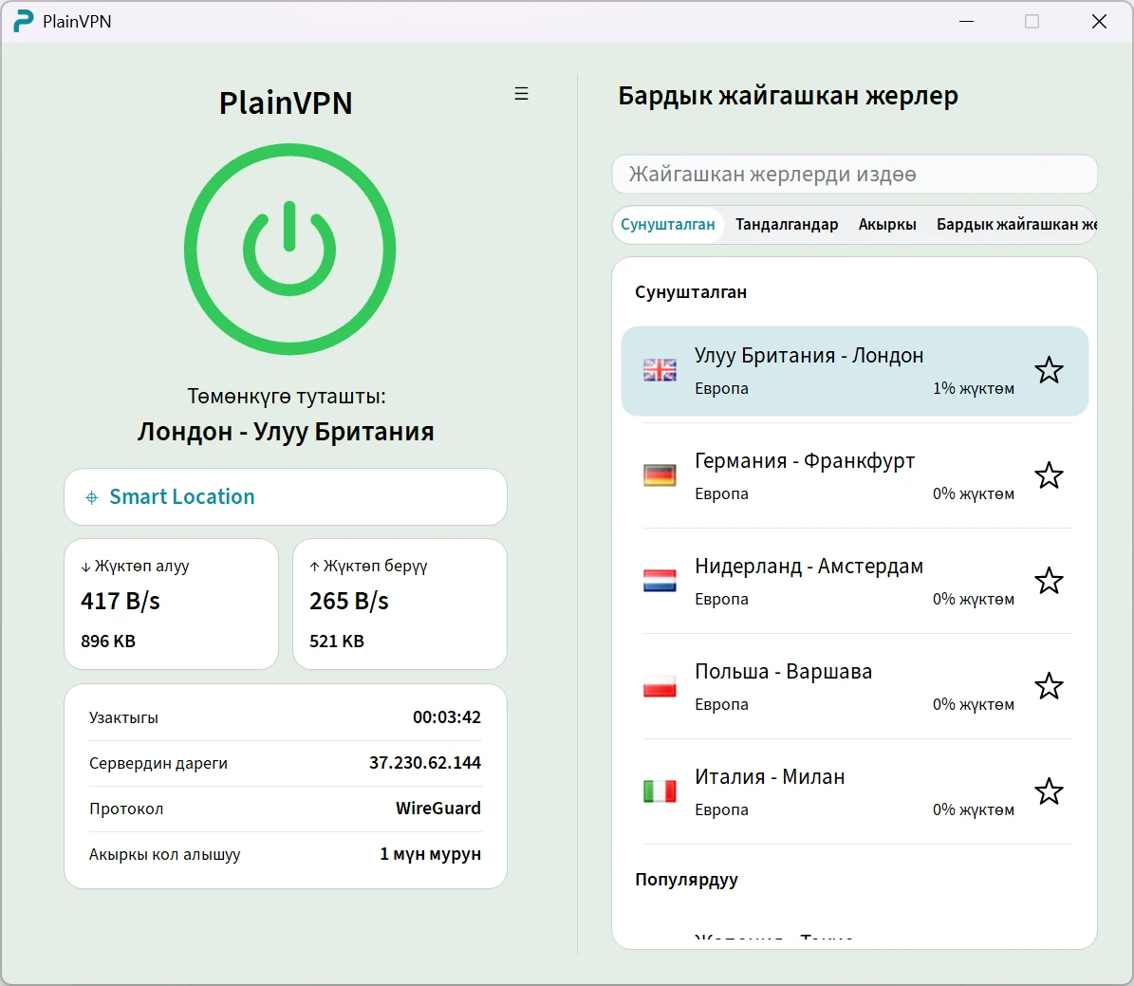Click the PlainVPN logo in title bar
This screenshot has height=986, width=1134.
24,21
